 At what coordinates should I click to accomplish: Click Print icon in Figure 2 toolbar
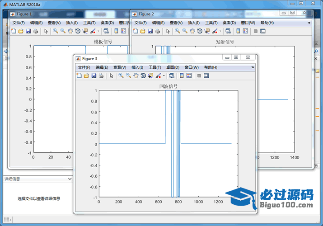[157, 31]
